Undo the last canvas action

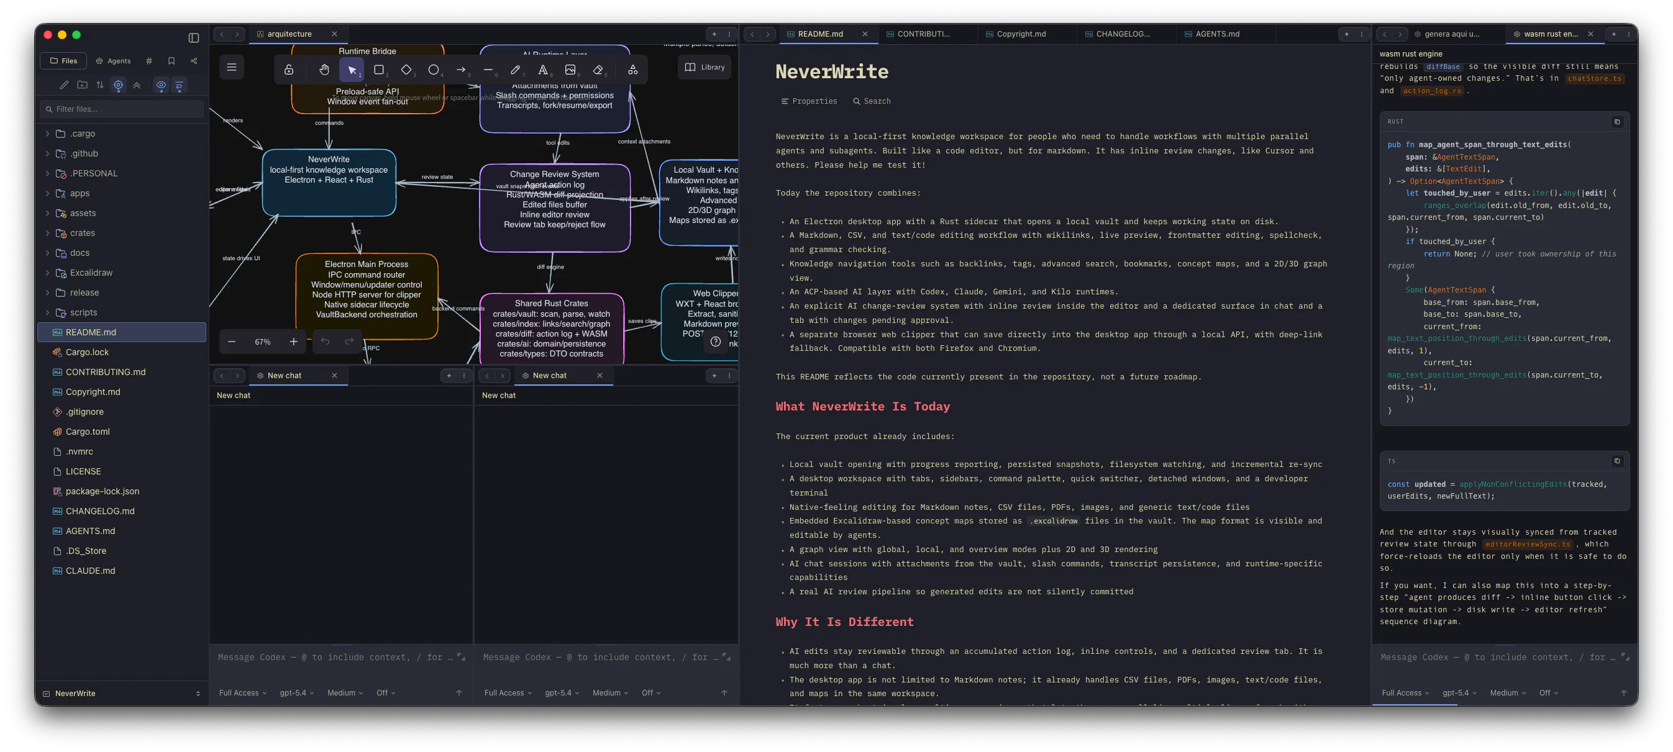click(x=326, y=342)
